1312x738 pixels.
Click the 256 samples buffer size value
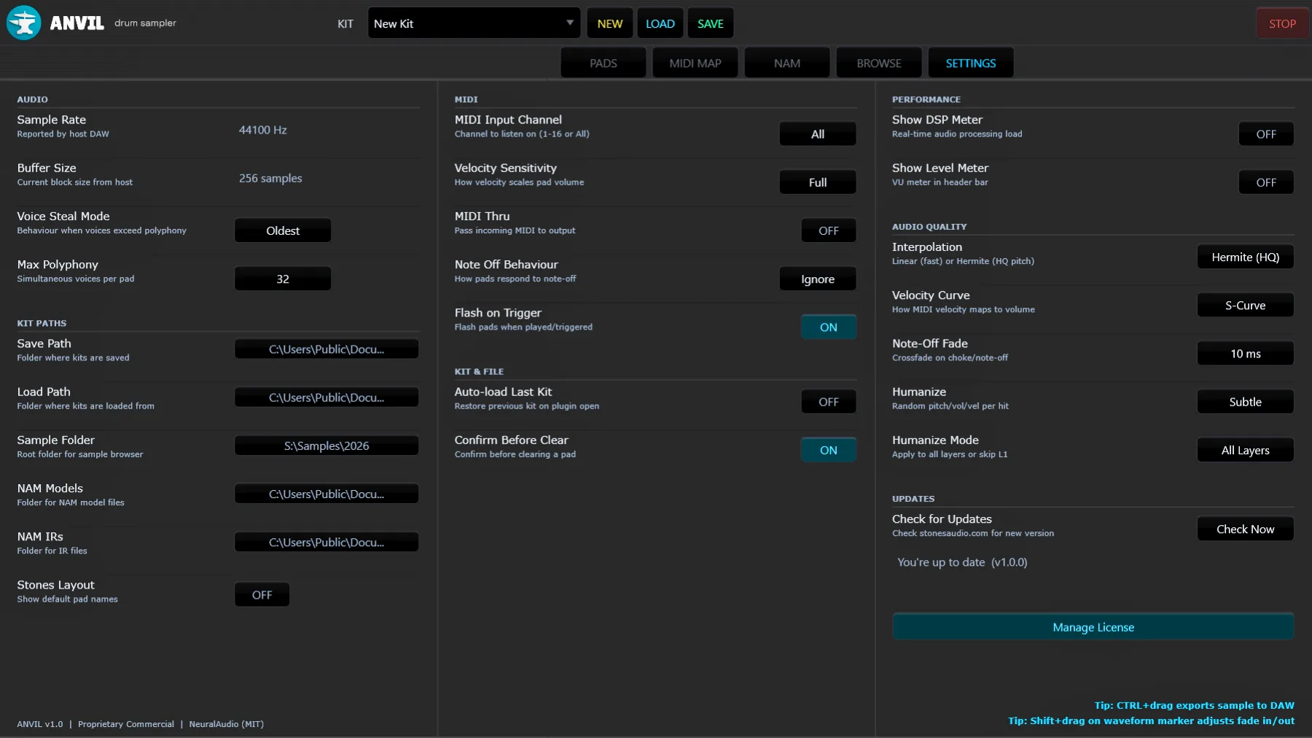pos(270,178)
